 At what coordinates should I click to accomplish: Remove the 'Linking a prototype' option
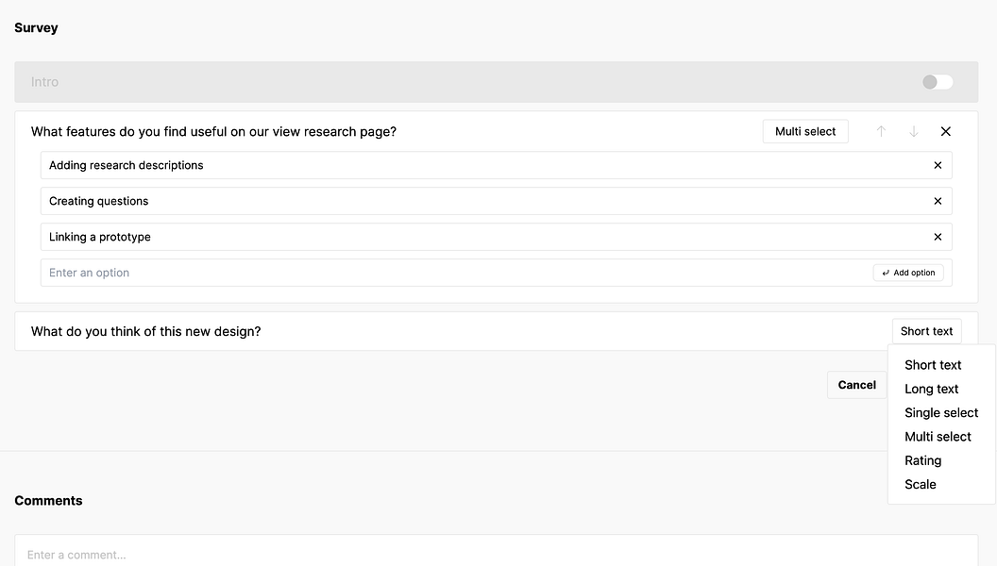tap(938, 237)
